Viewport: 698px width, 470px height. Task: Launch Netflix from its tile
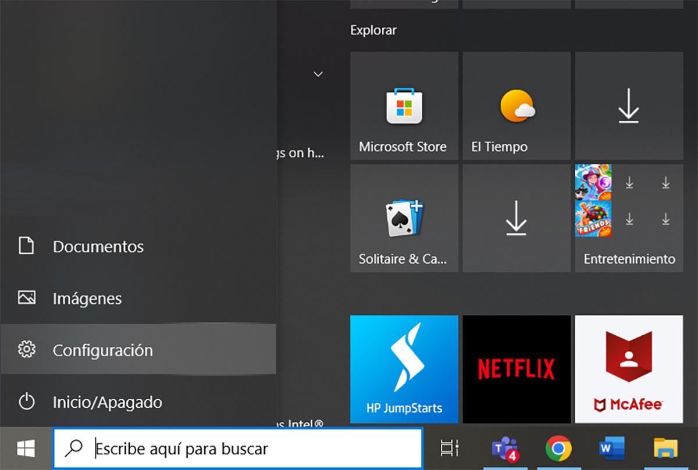coord(516,368)
